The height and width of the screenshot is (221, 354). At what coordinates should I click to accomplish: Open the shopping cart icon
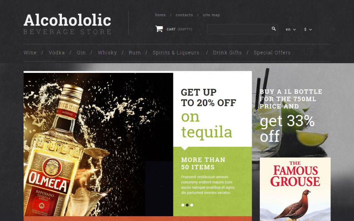click(159, 29)
